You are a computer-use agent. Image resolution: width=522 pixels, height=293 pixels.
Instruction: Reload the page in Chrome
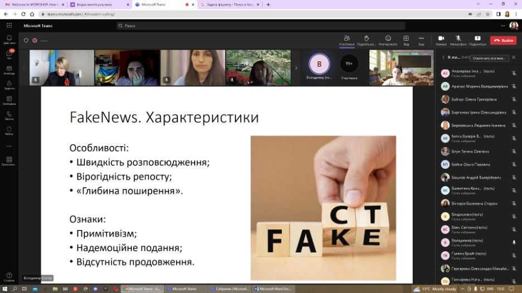pos(23,14)
